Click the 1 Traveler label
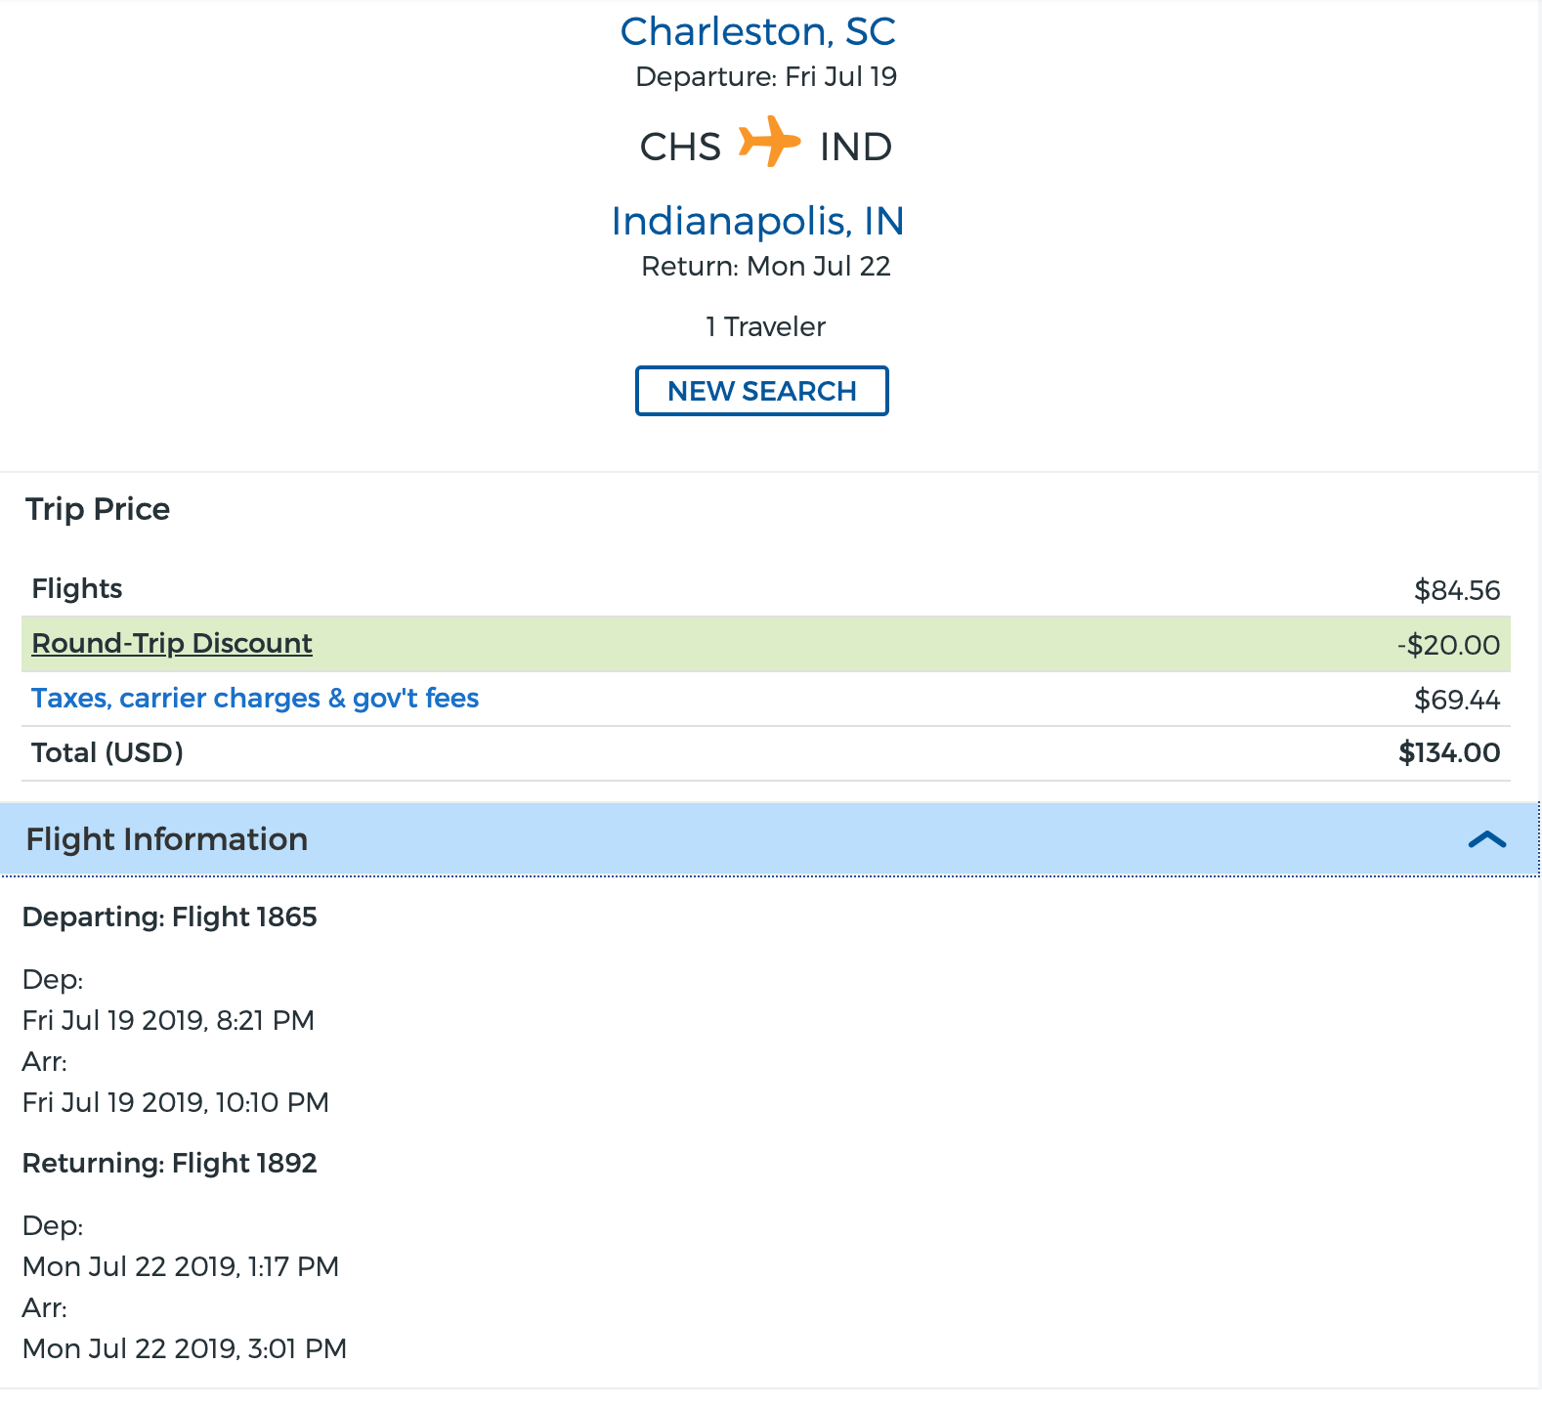 765,326
